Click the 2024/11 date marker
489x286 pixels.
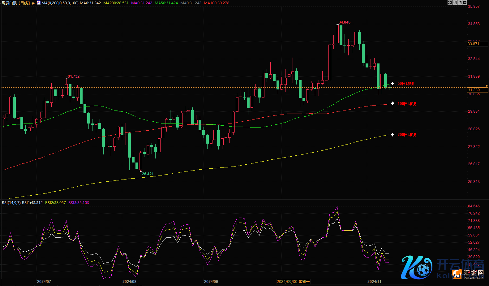pyautogui.click(x=374, y=282)
